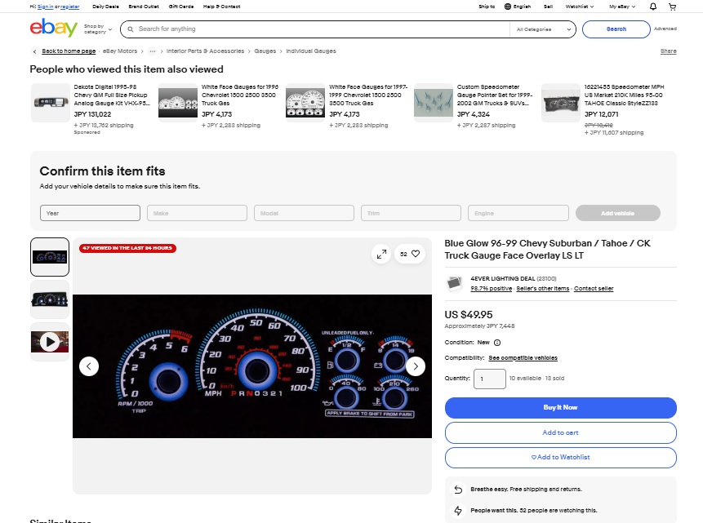Image resolution: width=703 pixels, height=523 pixels.
Task: Open the shopping cart icon
Action: coord(672,7)
